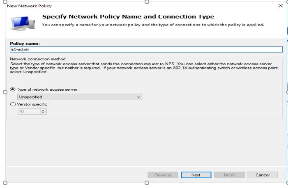
Task: Click the top-center selection handle circle
Action: click(147, 2)
